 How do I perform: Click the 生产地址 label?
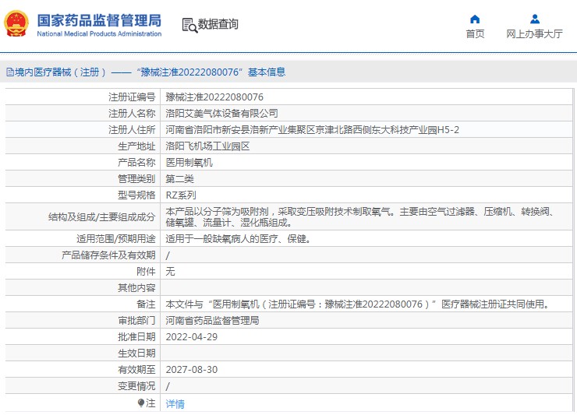136,146
